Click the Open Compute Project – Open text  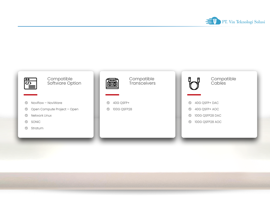click(55, 109)
